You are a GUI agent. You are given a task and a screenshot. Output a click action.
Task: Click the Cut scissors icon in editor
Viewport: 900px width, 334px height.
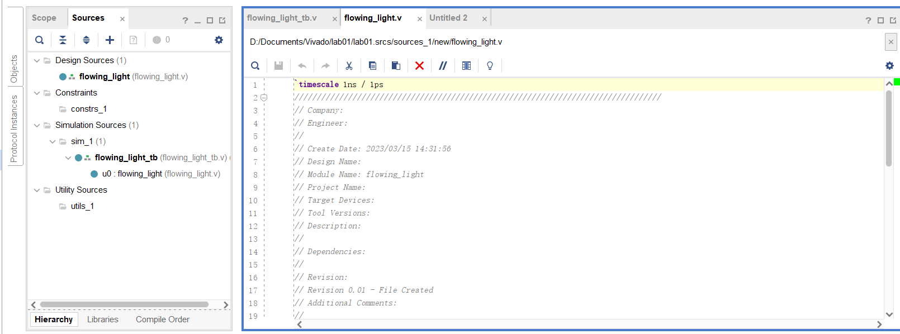[349, 66]
